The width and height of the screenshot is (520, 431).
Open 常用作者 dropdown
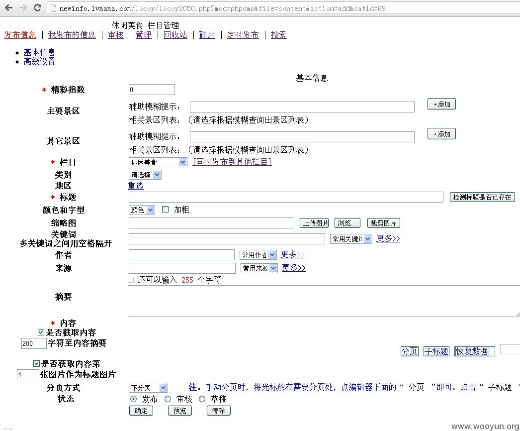258,255
